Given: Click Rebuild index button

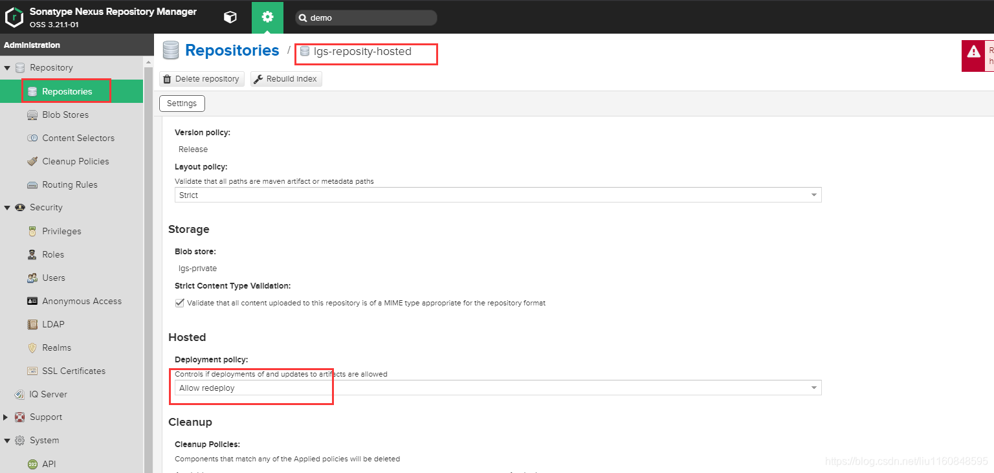Looking at the screenshot, I should [x=286, y=79].
